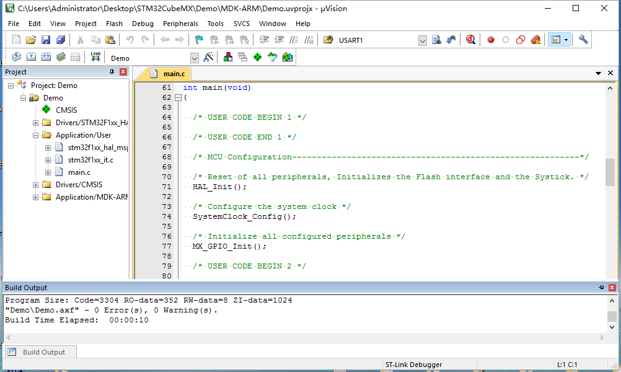
Task: Kill all breakpoints icon with yellow X
Action: pyautogui.click(x=535, y=40)
